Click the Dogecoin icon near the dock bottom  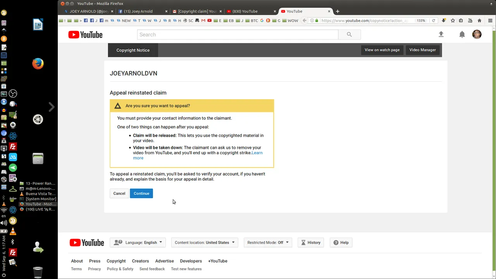(x=13, y=221)
